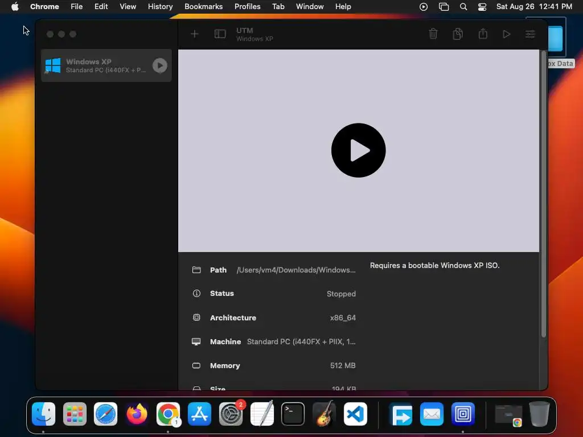Screen dimensions: 583x437
Task: Open the Tab menu
Action: pyautogui.click(x=278, y=7)
